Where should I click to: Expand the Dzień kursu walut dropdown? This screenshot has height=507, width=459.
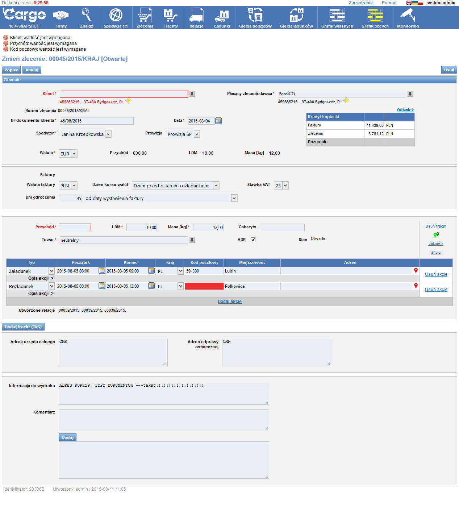(x=216, y=186)
